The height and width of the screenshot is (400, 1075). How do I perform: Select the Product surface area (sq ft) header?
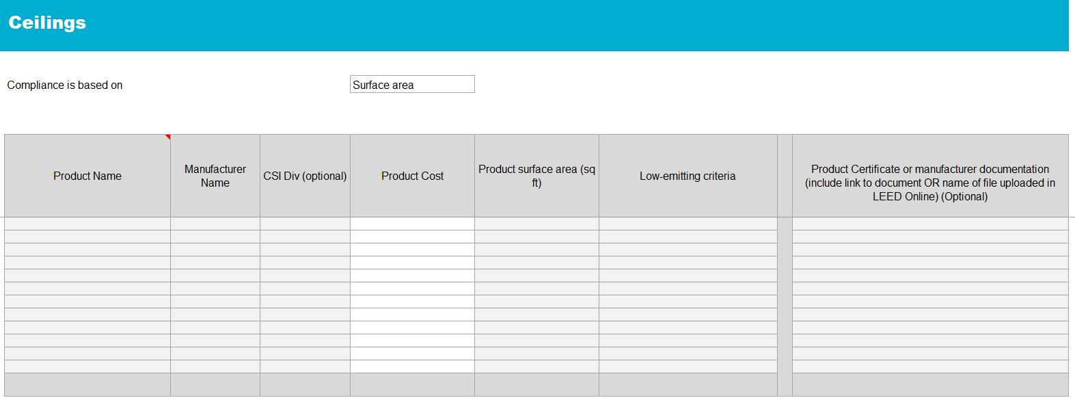coord(536,176)
